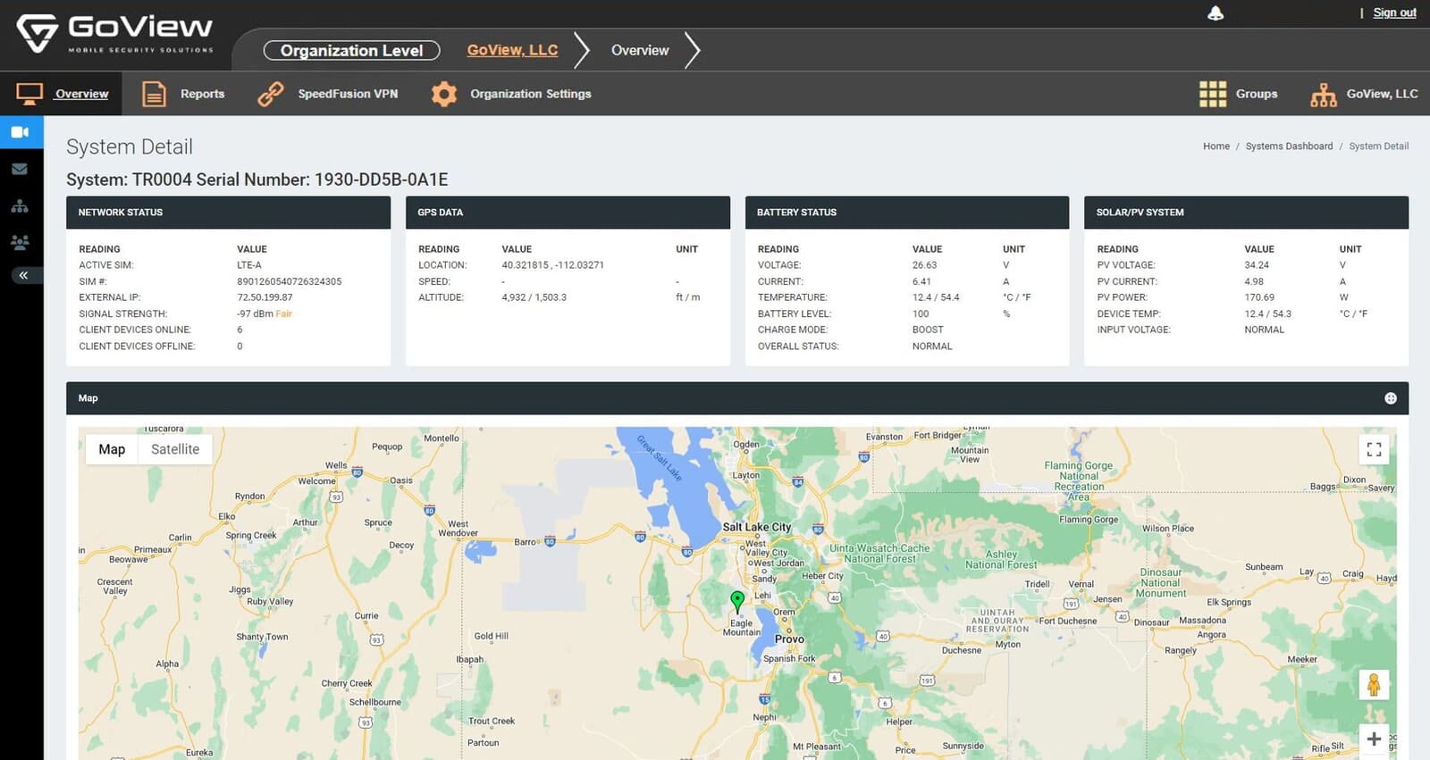Select the camera sidebar icon
1430x760 pixels.
tap(21, 132)
